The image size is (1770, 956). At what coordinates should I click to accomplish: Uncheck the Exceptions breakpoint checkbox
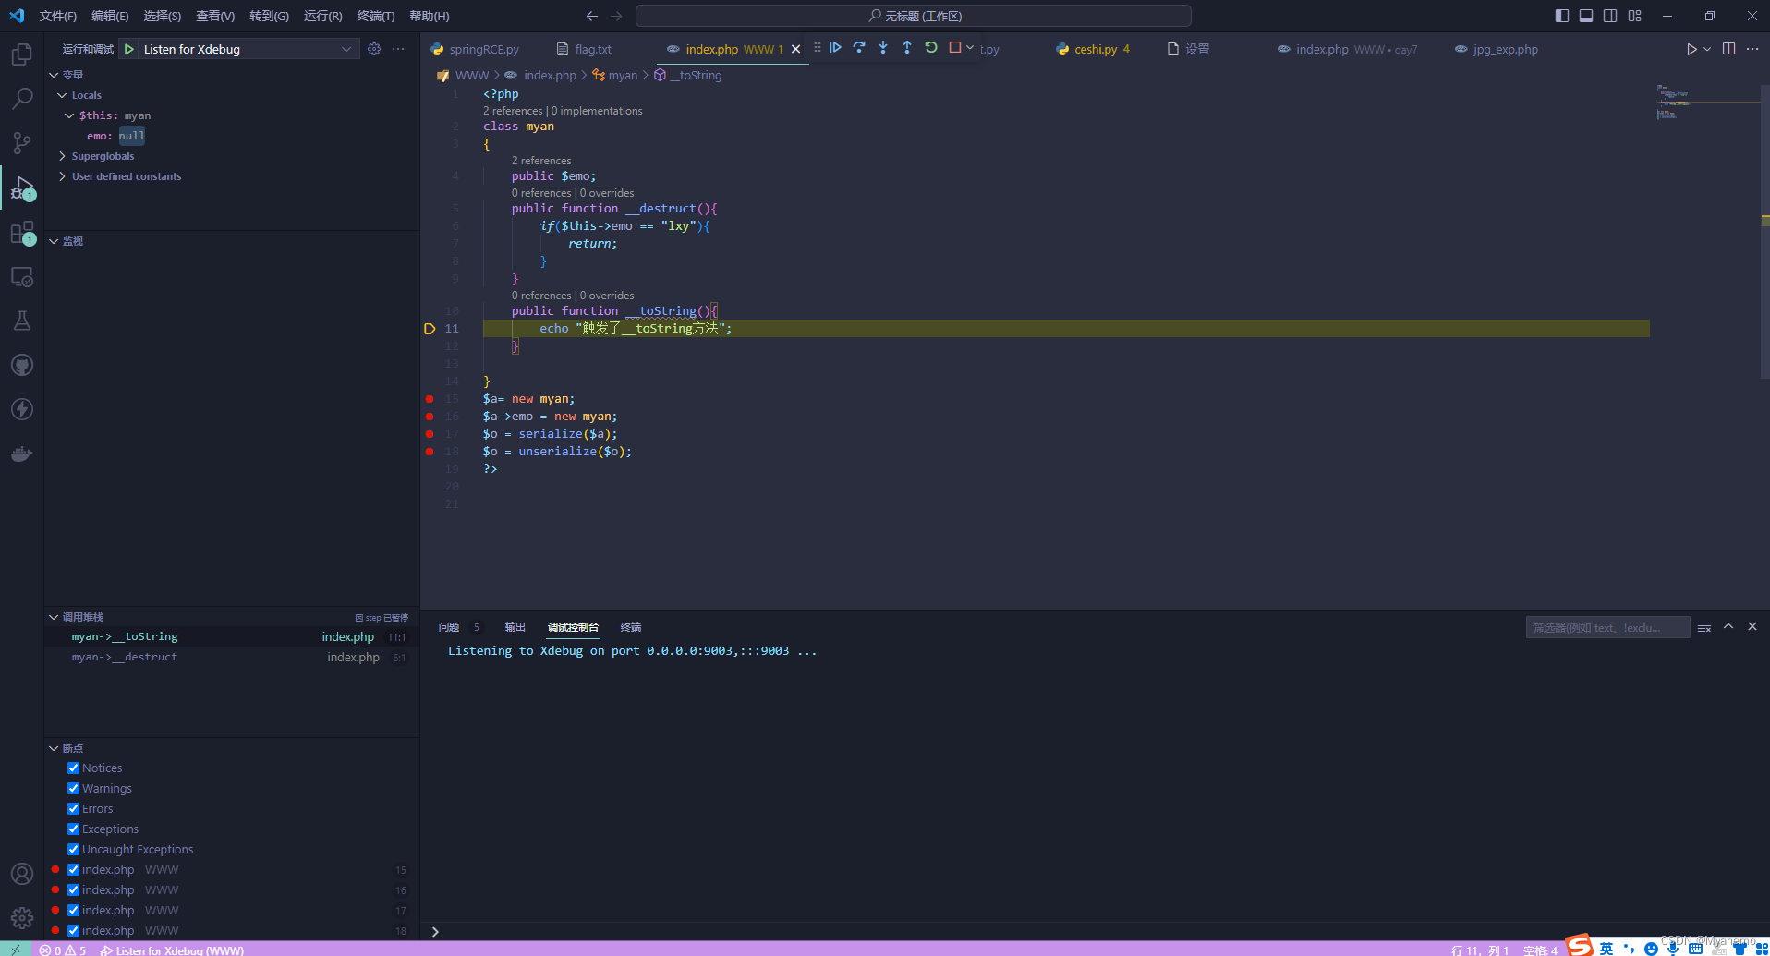click(x=73, y=829)
